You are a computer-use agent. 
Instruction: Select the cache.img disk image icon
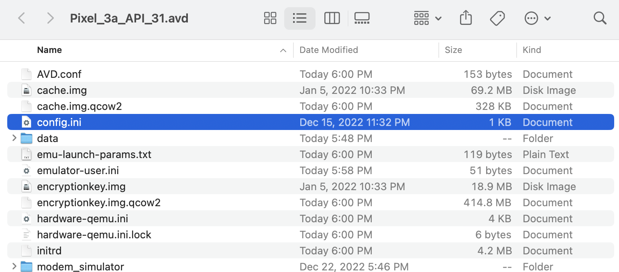click(26, 90)
